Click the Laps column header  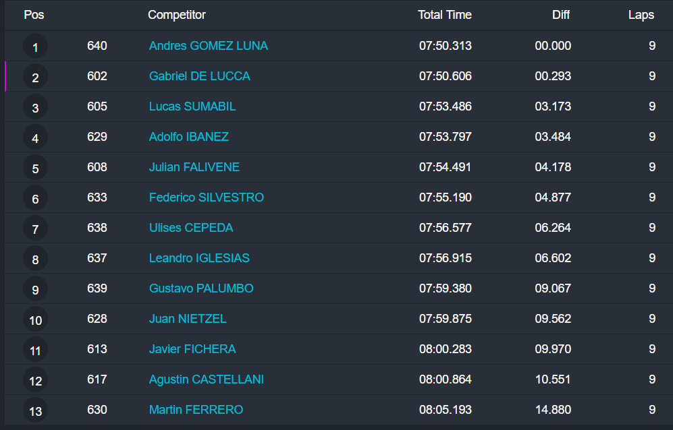coord(641,15)
